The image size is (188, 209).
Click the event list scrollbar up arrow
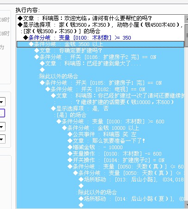pyautogui.click(x=186, y=19)
